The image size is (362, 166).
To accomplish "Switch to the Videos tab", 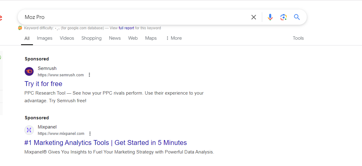I will 67,38.
